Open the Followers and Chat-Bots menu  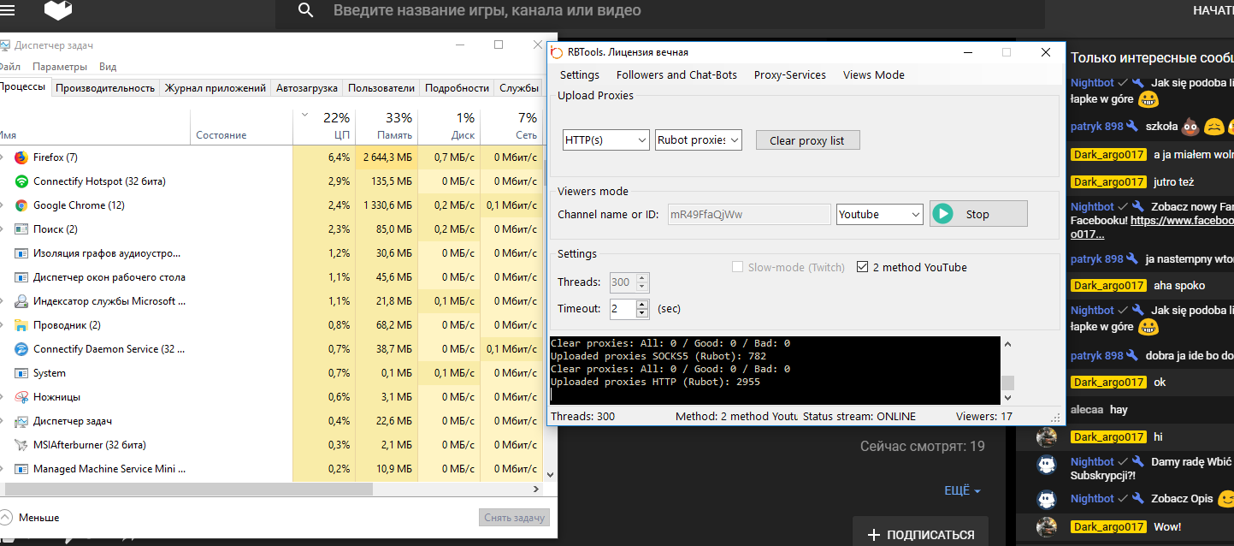[676, 75]
